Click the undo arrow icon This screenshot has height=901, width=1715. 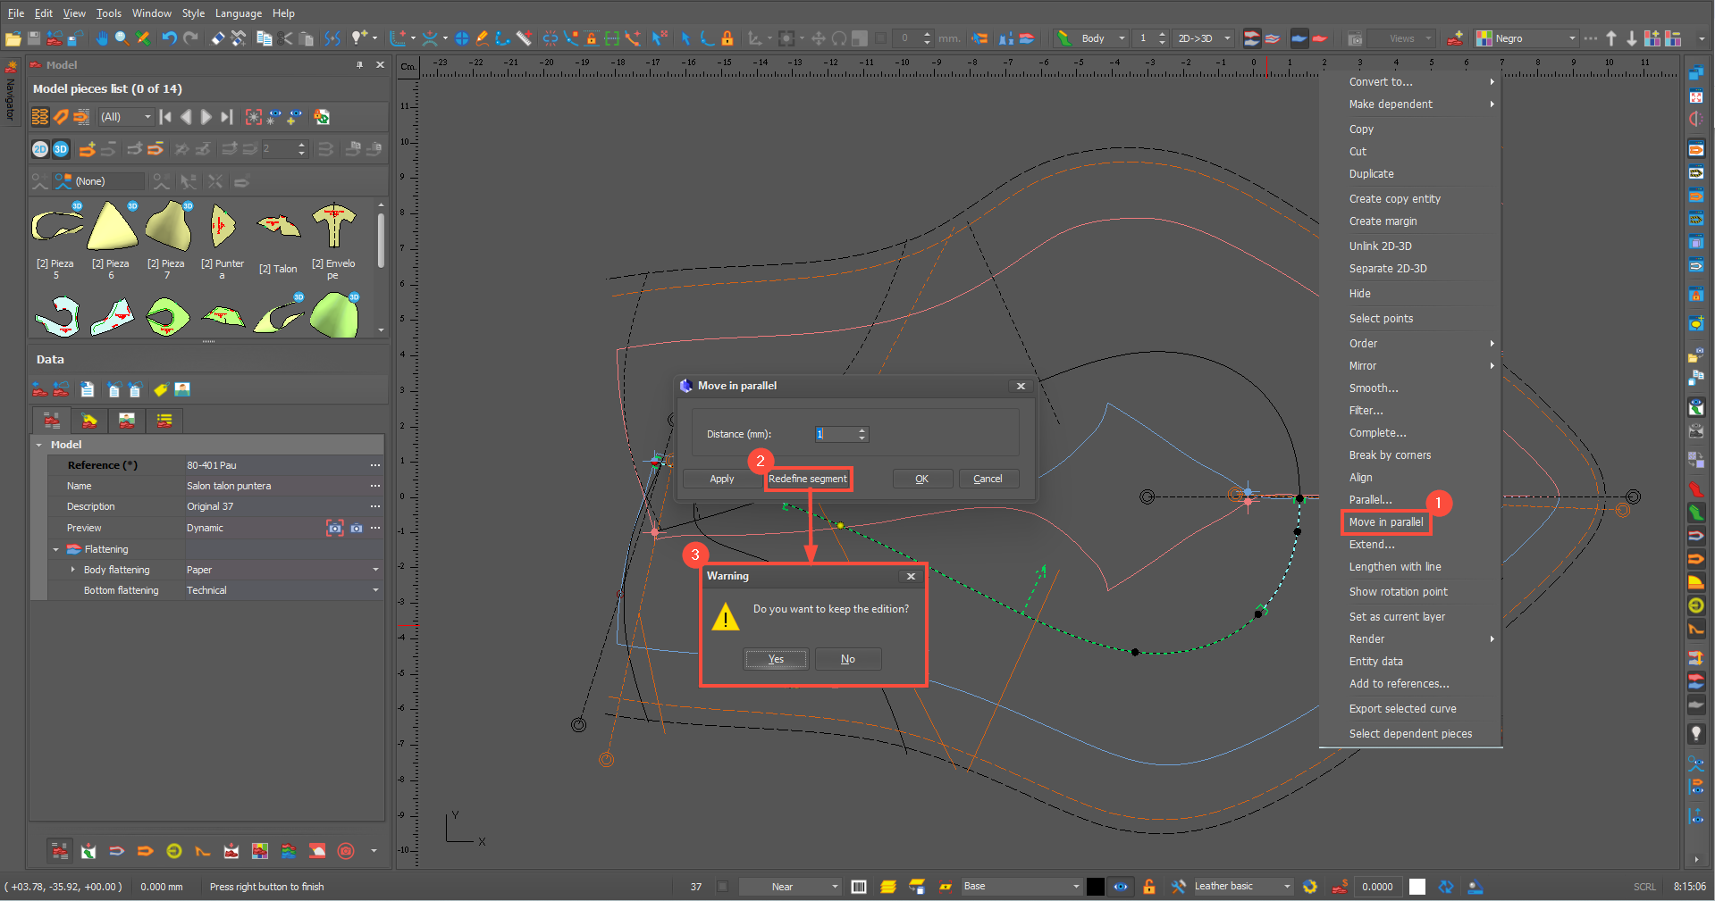click(x=169, y=38)
